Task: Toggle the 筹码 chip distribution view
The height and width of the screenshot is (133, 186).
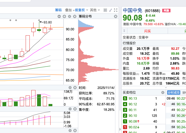Action: [x=58, y=10]
